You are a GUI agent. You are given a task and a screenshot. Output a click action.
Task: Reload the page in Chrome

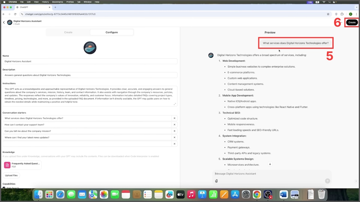(15, 14)
